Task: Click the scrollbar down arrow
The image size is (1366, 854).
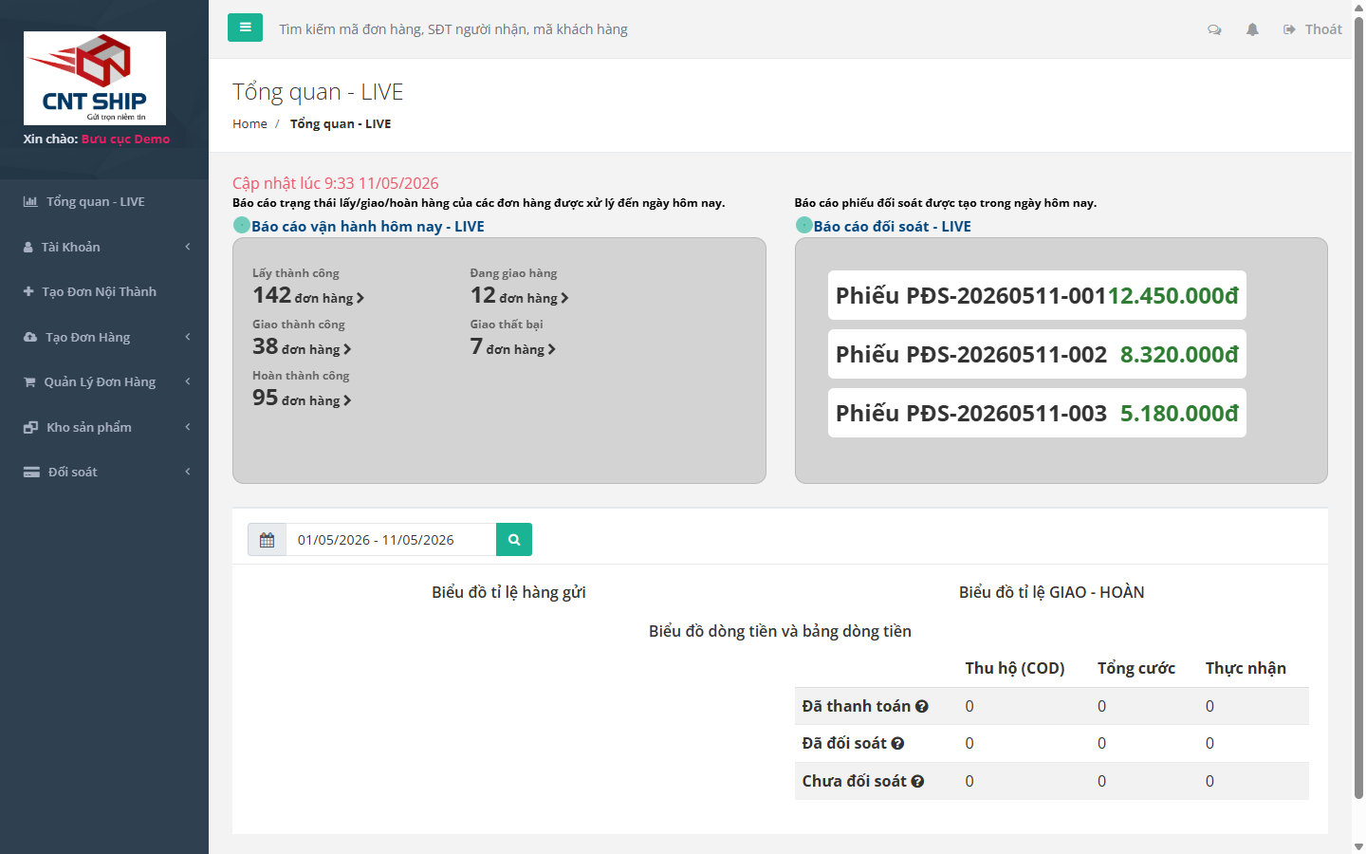Action: coord(1358,846)
